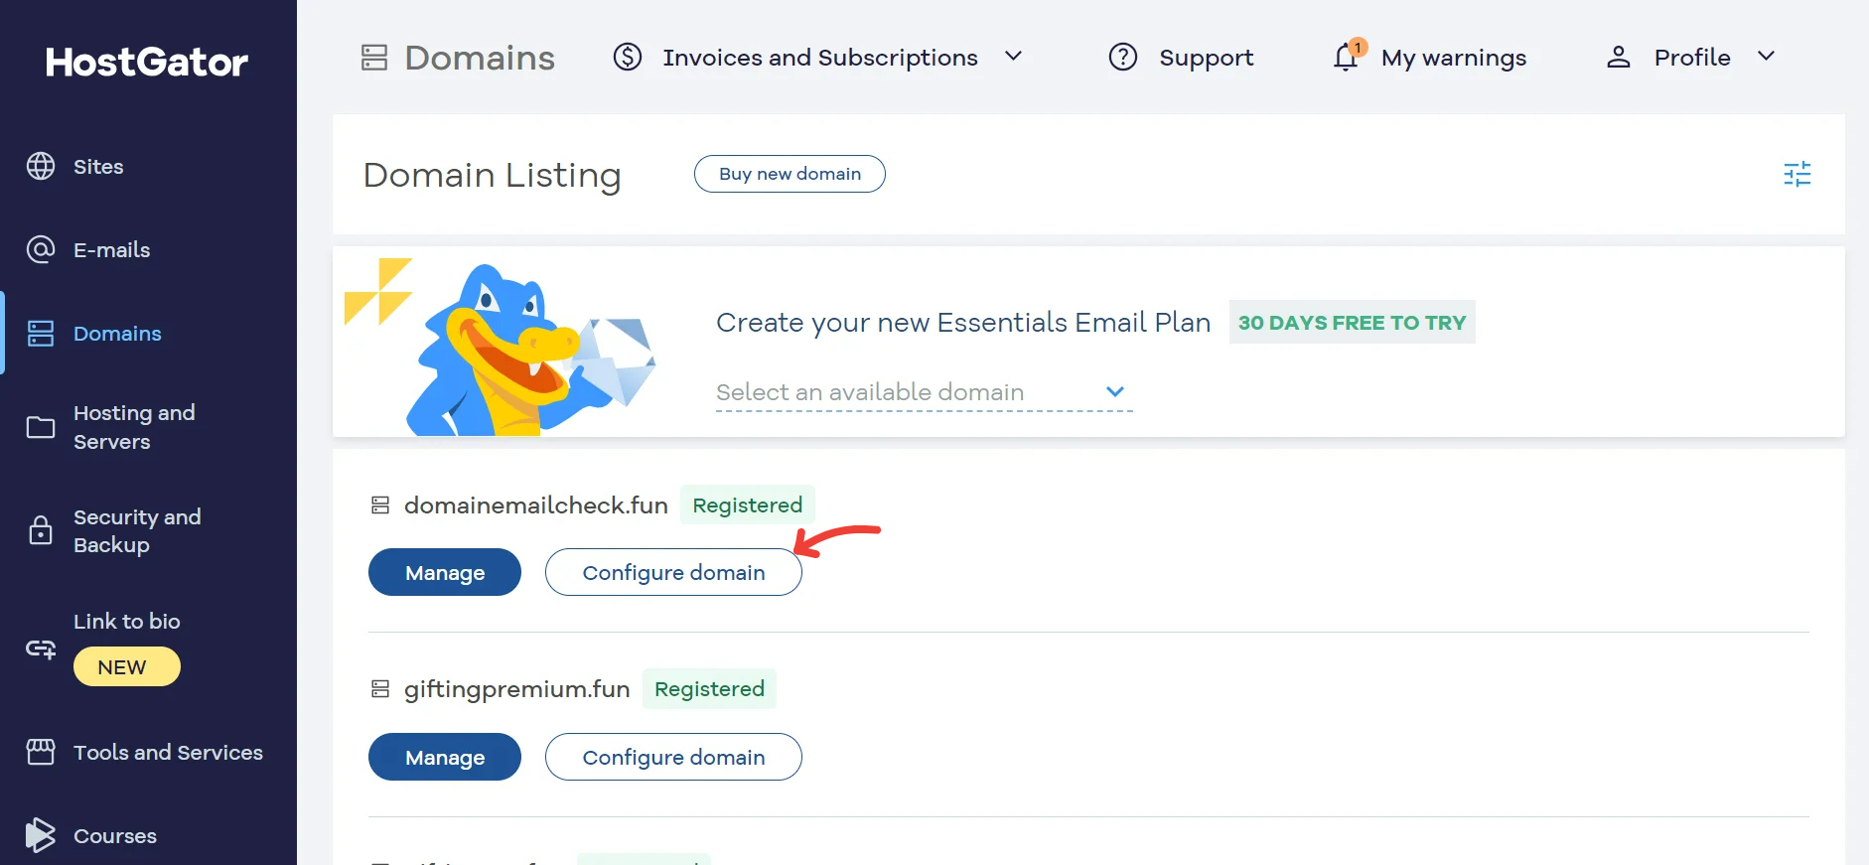
Task: Expand the Profile dropdown chevron
Action: point(1766,57)
